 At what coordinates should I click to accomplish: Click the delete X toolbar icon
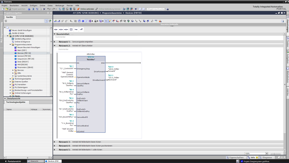44,9
